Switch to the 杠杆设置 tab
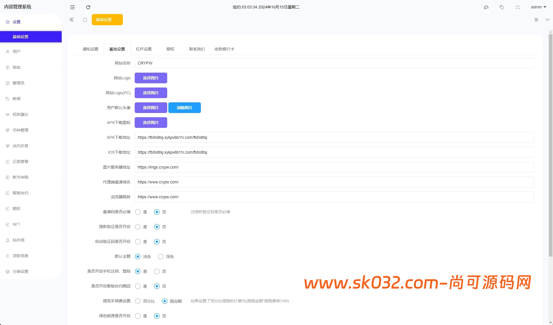 pos(144,49)
